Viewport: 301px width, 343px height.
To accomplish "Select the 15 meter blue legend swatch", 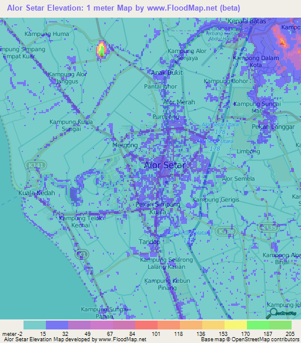I will pos(57,325).
